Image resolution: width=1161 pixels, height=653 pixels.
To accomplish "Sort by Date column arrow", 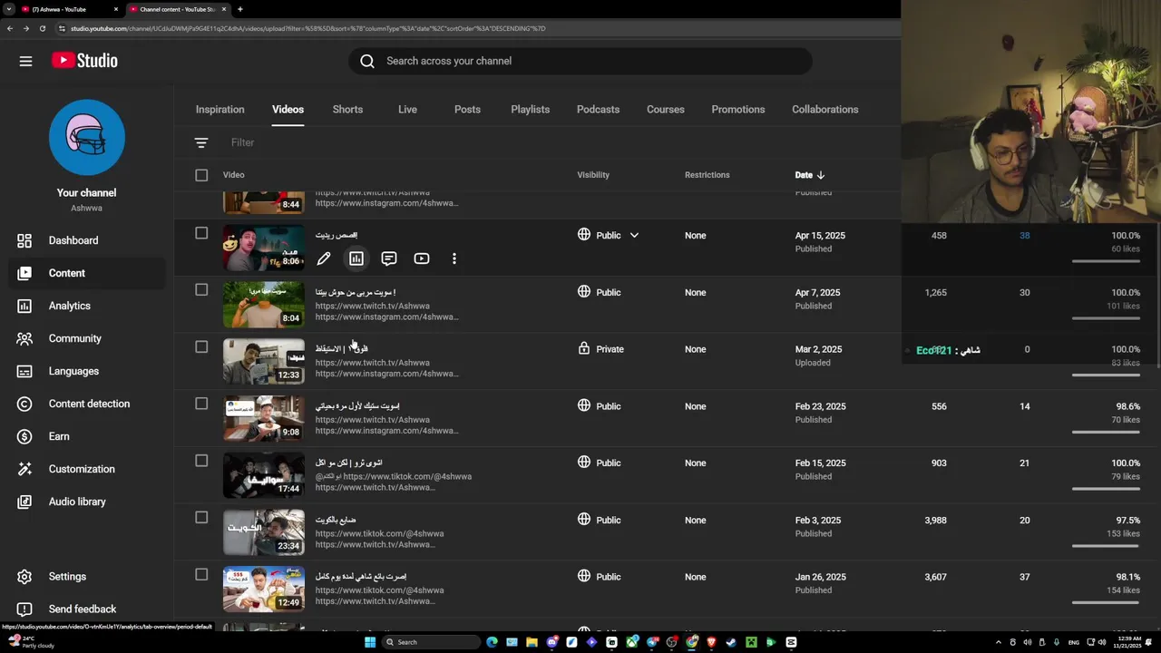I will coord(821,175).
